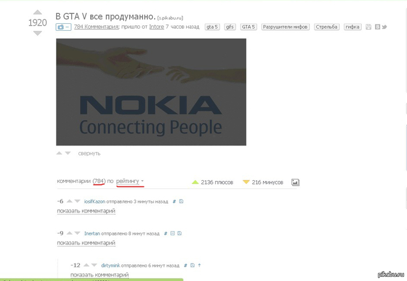Click hash permalink of iosifKazon's comment
This screenshot has height=281, width=407.
(174, 201)
